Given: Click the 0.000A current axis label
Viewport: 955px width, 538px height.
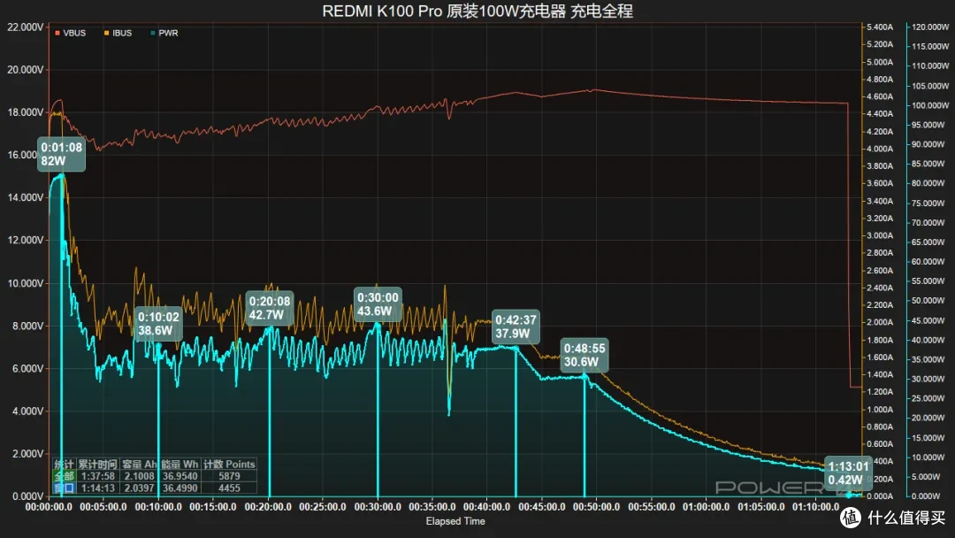Looking at the screenshot, I should [x=880, y=496].
